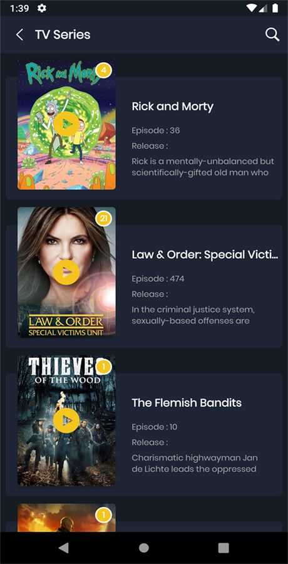This screenshot has width=288, height=564.
Task: Play Thieves of the Wood poster button
Action: (x=66, y=420)
